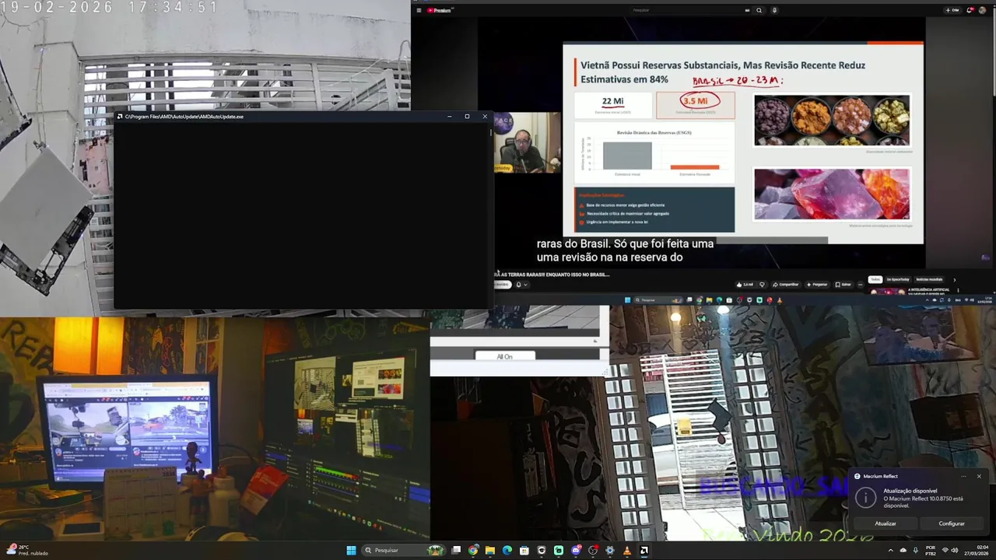Open YouTube notifications bell at top
This screenshot has height=560, width=996.
[x=970, y=10]
